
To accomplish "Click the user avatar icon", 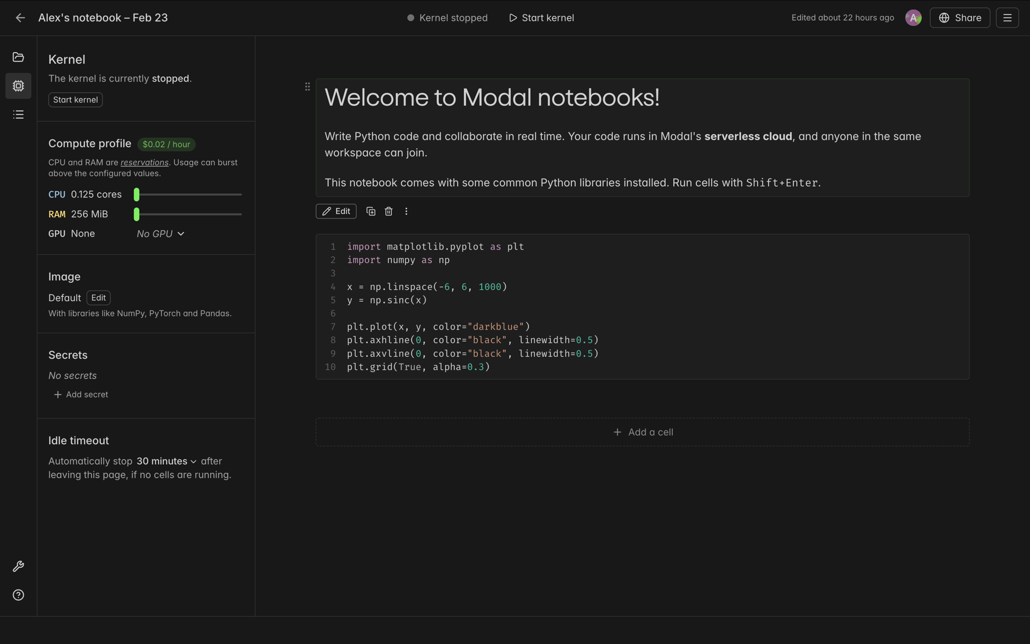I will [x=913, y=18].
